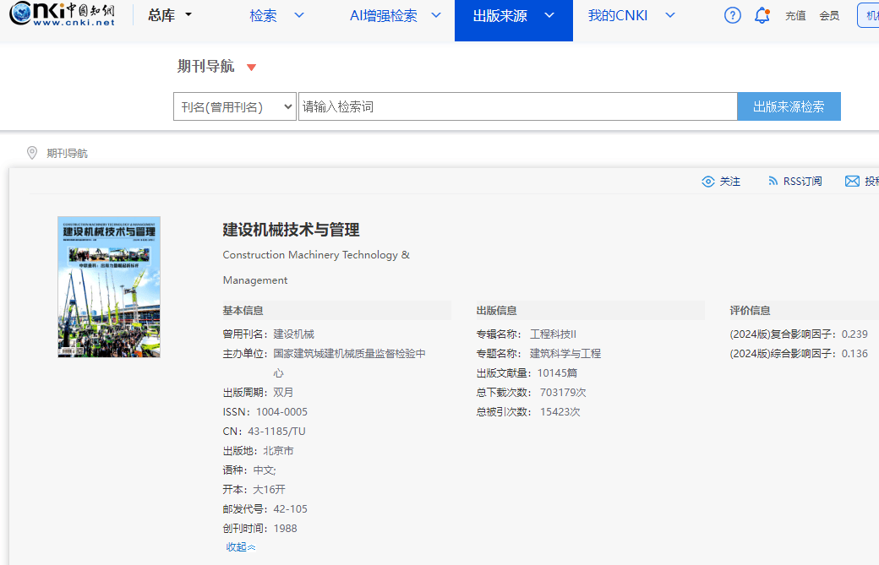
Task: Click the 关注 eye icon
Action: pos(708,182)
